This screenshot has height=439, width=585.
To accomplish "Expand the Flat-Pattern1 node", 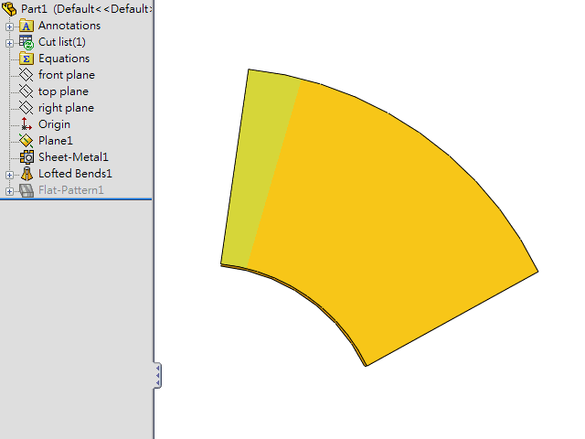I will coord(9,191).
